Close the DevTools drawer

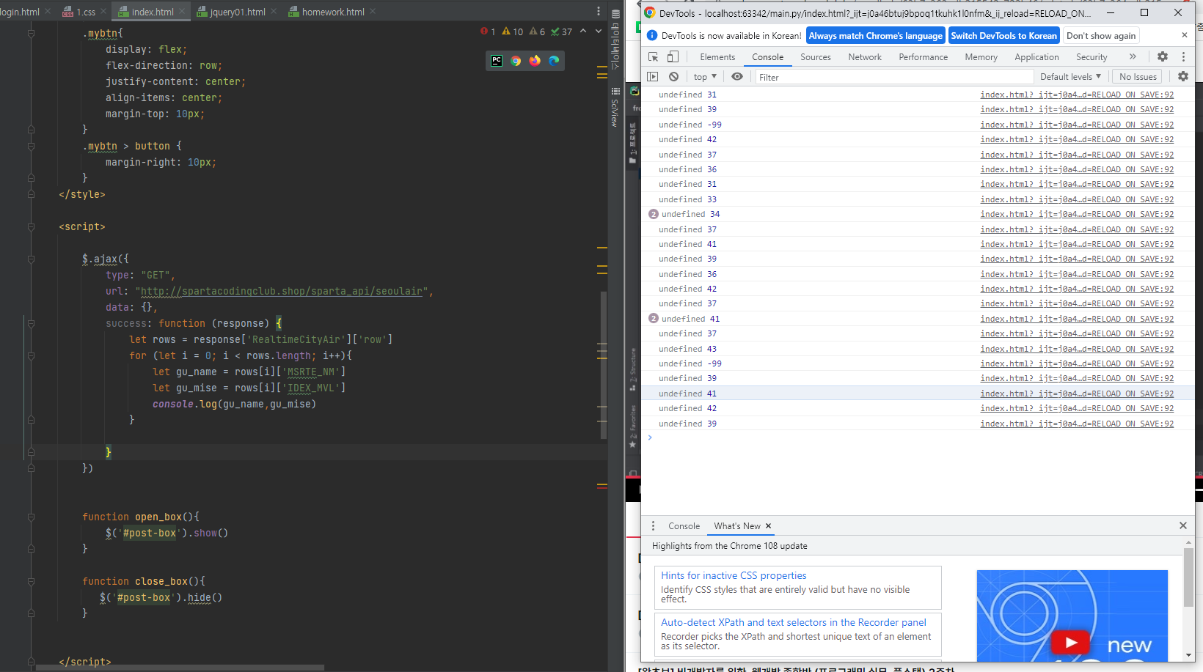click(1182, 525)
